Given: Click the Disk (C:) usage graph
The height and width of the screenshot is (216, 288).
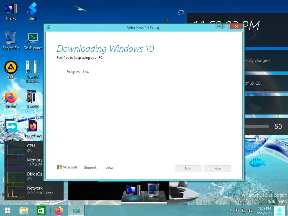Looking at the screenshot, I should (16, 178).
